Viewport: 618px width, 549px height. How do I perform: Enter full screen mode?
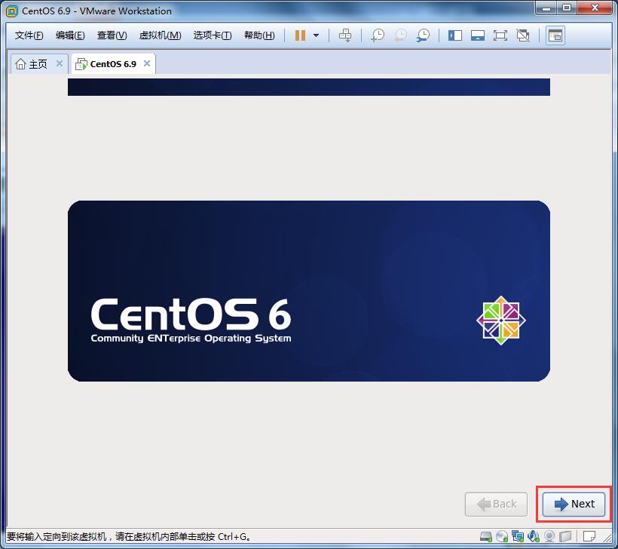pyautogui.click(x=500, y=35)
